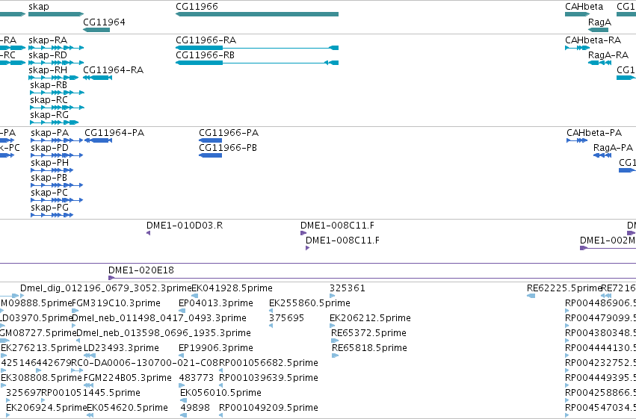This screenshot has width=636, height=419.
Task: Open EST RP001039639.5prime
Action: [x=268, y=378]
